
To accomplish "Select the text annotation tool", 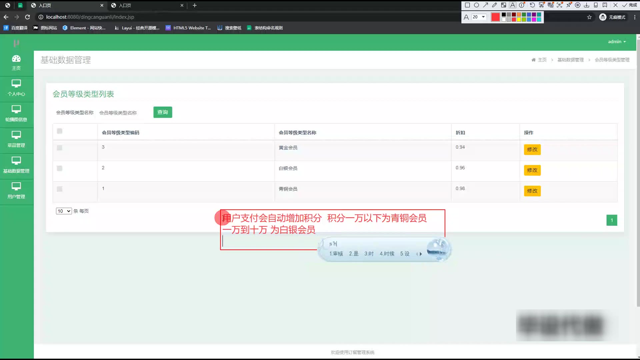I will (513, 5).
